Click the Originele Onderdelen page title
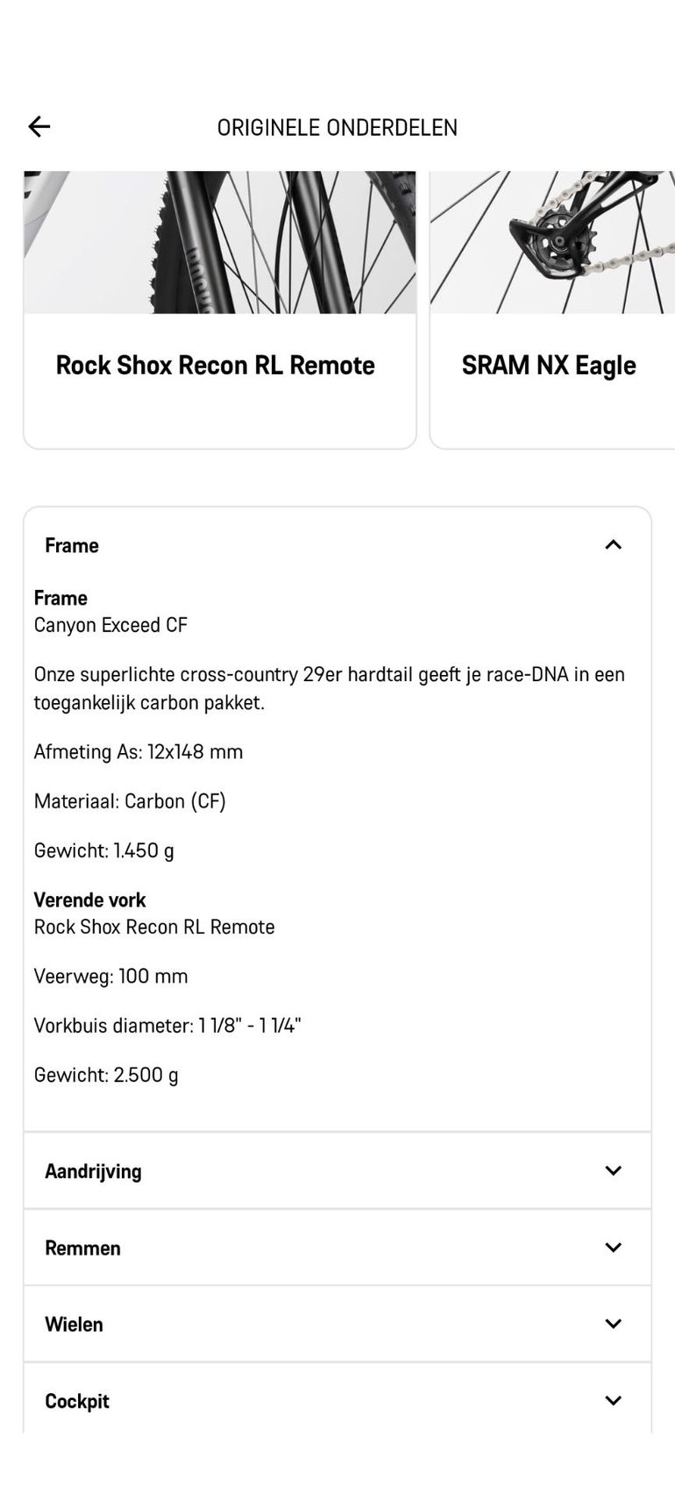This screenshot has width=675, height=1500. pos(337,128)
